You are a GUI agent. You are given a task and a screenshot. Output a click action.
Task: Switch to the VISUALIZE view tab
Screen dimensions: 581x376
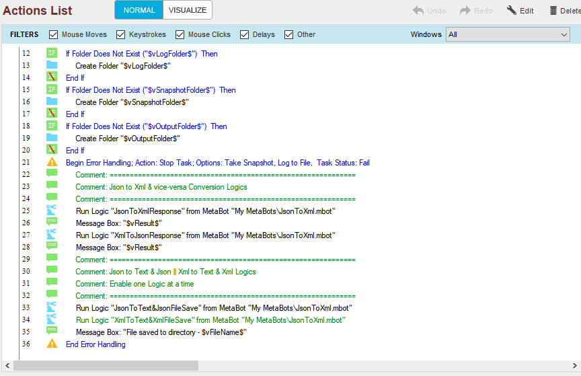pyautogui.click(x=188, y=10)
